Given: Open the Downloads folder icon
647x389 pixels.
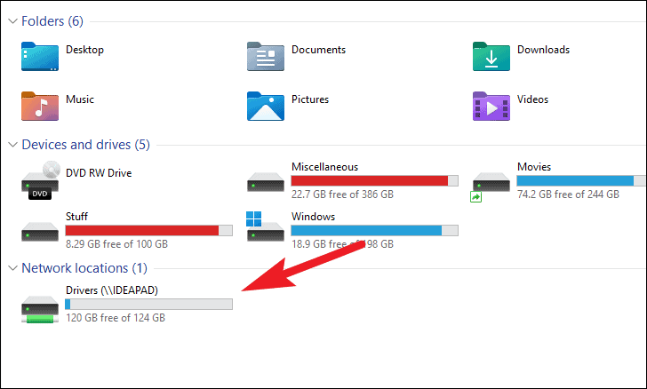Looking at the screenshot, I should pyautogui.click(x=491, y=57).
